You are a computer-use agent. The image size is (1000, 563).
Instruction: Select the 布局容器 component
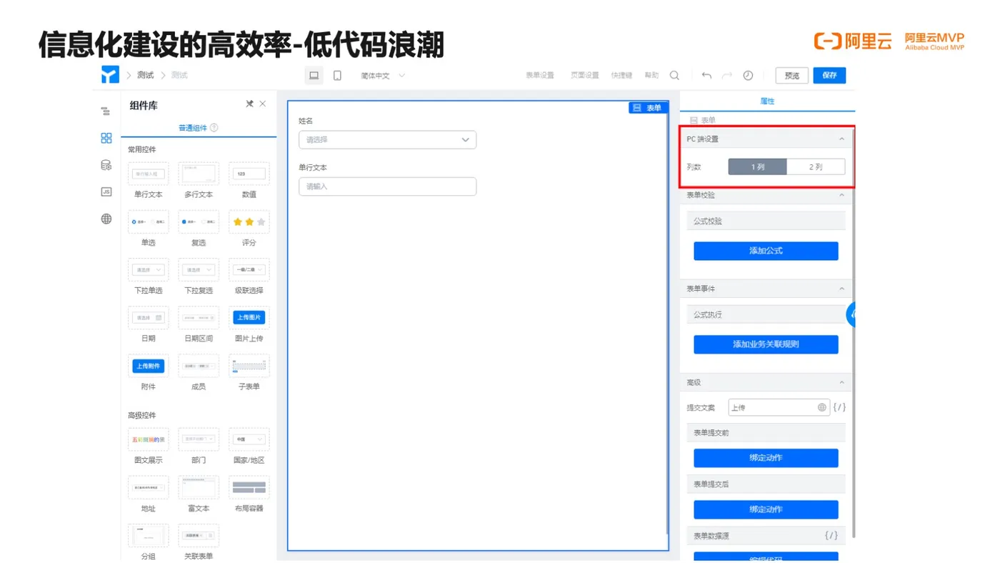(249, 494)
